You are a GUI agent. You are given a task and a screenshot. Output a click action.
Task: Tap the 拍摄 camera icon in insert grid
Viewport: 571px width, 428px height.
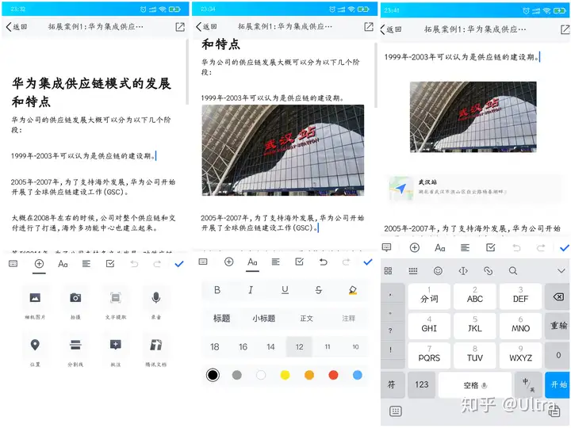tap(75, 298)
